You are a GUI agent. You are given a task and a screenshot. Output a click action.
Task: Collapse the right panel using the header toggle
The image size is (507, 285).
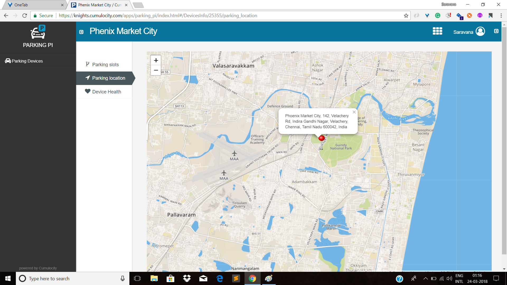tap(496, 31)
